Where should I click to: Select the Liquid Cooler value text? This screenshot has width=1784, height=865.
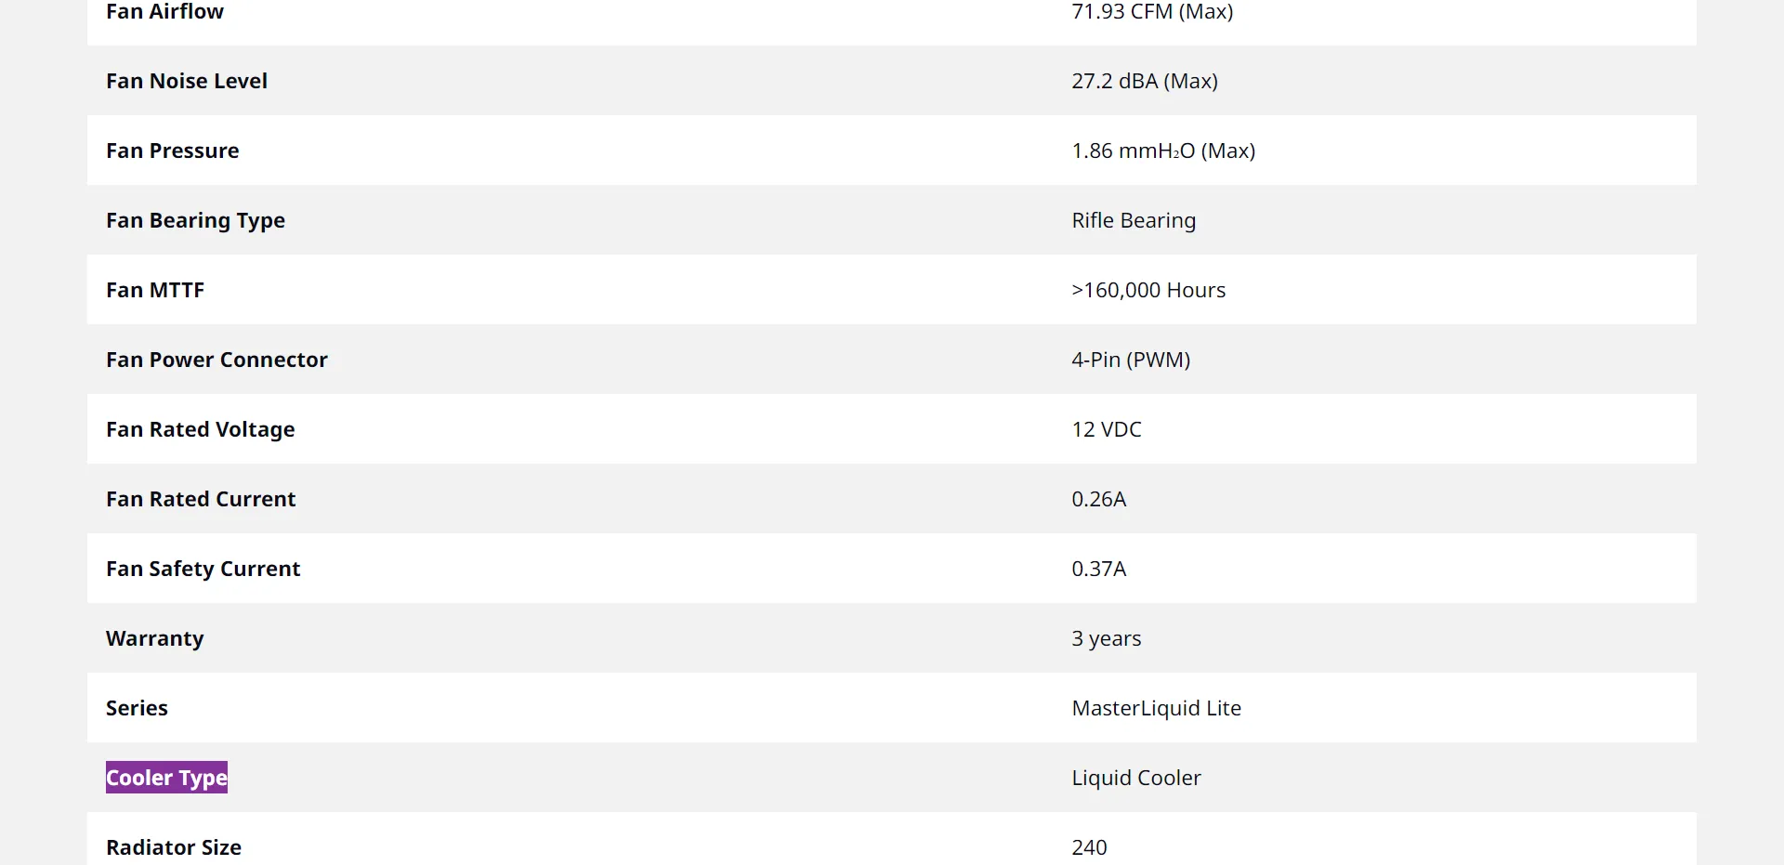pos(1135,778)
